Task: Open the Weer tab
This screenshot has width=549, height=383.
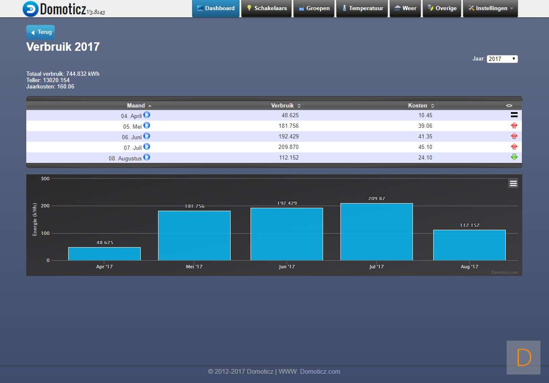Action: (x=405, y=8)
